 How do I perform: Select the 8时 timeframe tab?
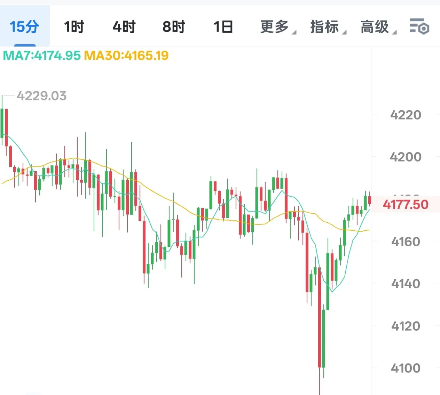(174, 27)
